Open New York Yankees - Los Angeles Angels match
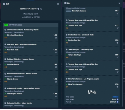 pos(83,79)
